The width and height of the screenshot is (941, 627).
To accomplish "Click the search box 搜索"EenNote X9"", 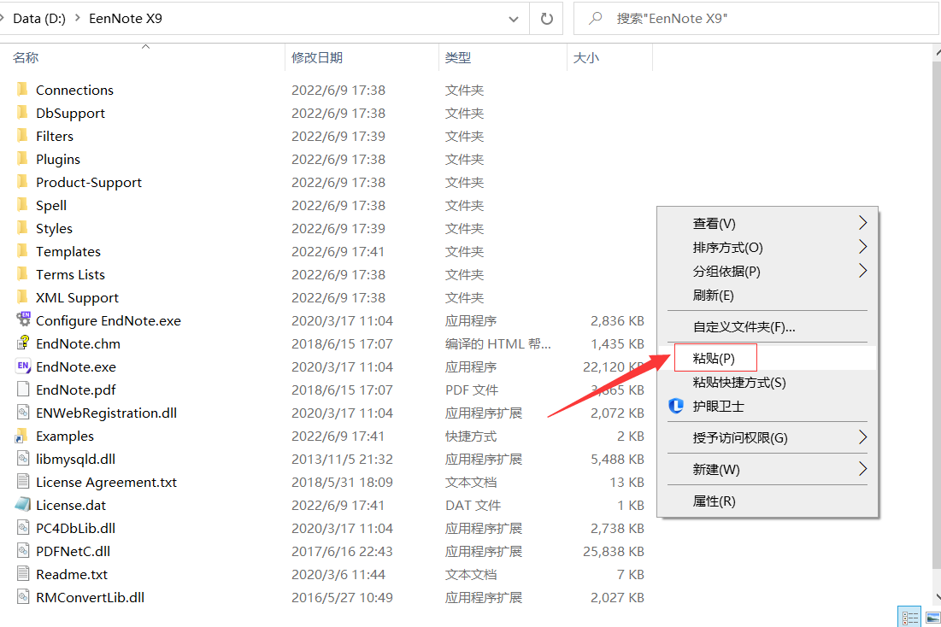I will tap(756, 19).
